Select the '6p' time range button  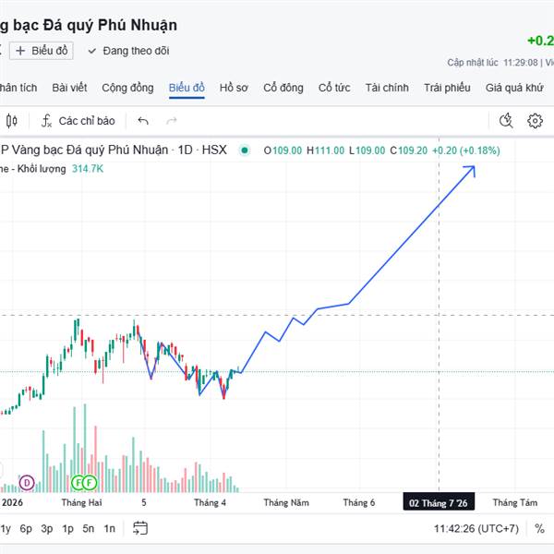click(26, 529)
